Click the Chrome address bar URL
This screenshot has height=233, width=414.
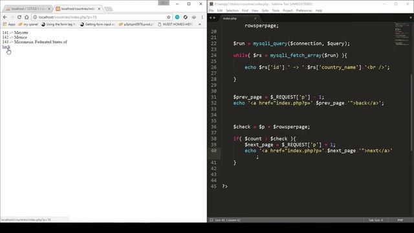tap(67, 17)
